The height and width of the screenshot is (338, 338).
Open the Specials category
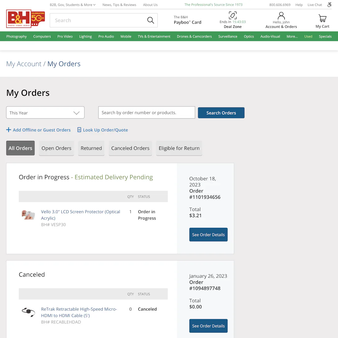tap(325, 36)
